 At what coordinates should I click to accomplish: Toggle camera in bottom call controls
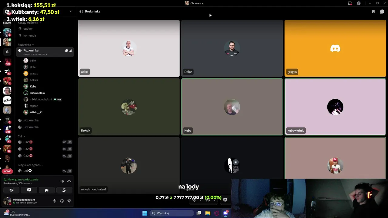(x=208, y=200)
